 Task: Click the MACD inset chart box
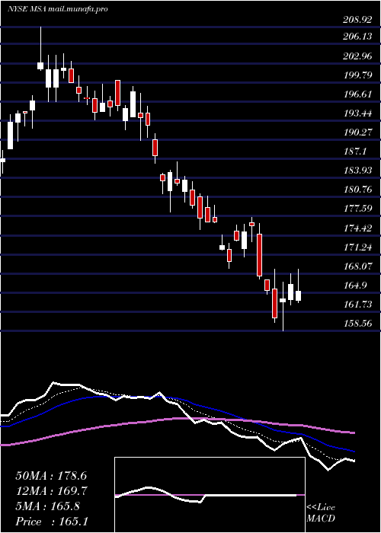point(210,495)
